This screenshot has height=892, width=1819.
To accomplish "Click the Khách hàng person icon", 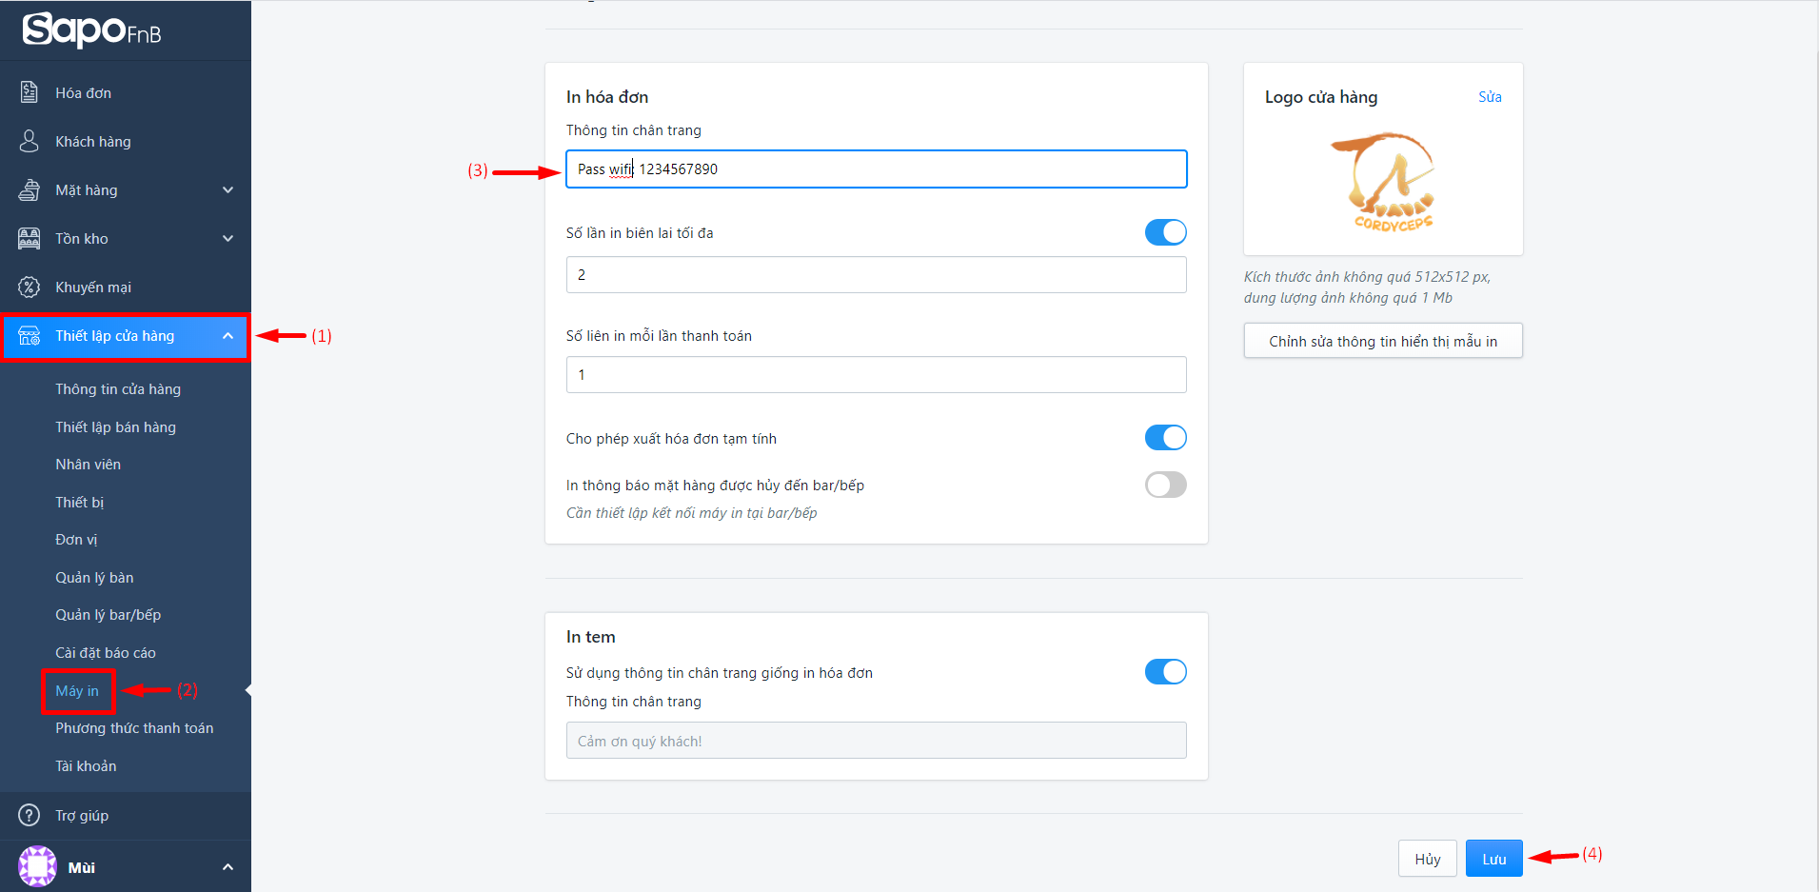I will click(30, 141).
